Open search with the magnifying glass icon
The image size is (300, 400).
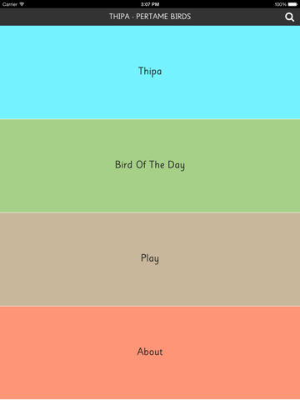coord(289,17)
